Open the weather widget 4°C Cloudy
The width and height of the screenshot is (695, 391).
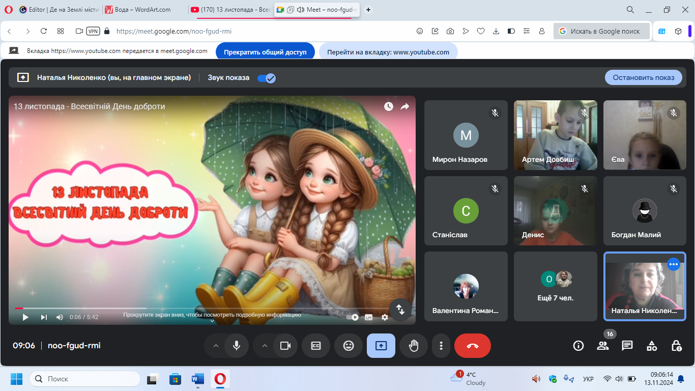coord(468,379)
